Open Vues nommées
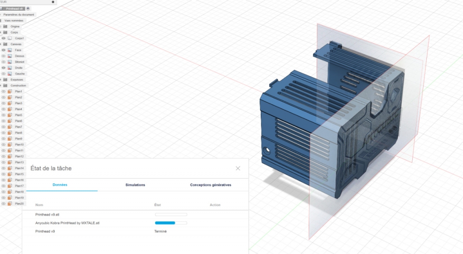The height and width of the screenshot is (254, 463). tap(14, 21)
